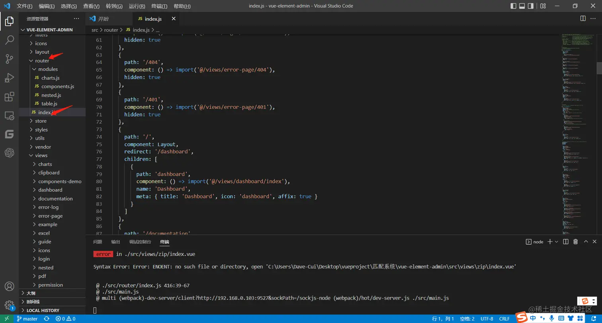Open the G extension icon in activity bar
Viewport: 602px width, 323px height.
pos(9,134)
